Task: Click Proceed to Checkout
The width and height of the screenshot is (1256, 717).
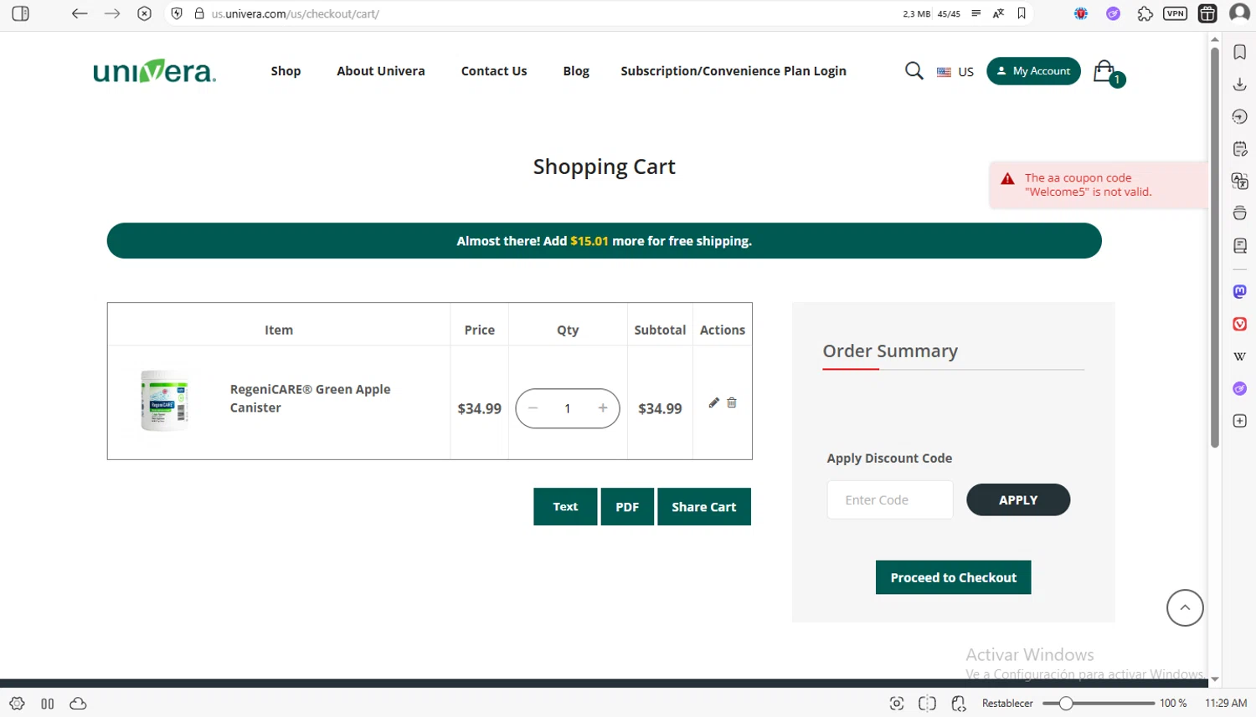Action: pyautogui.click(x=954, y=577)
